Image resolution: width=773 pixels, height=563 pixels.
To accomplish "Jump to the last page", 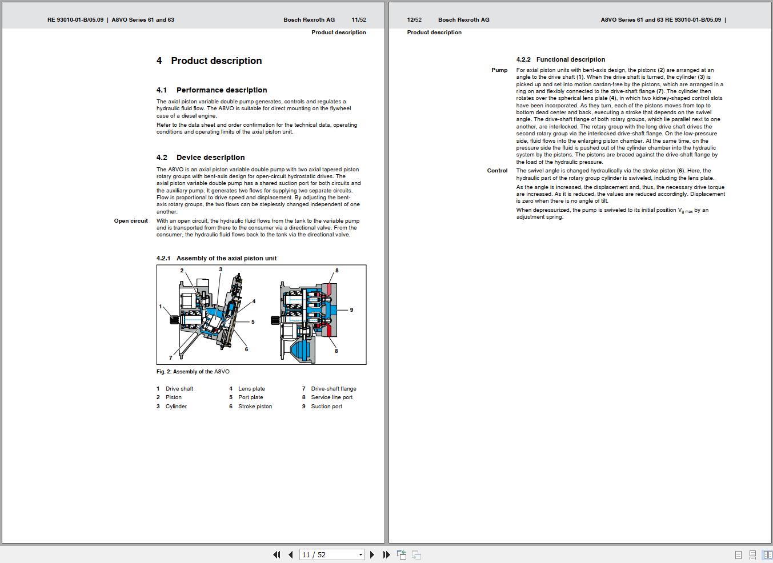I will pyautogui.click(x=386, y=554).
